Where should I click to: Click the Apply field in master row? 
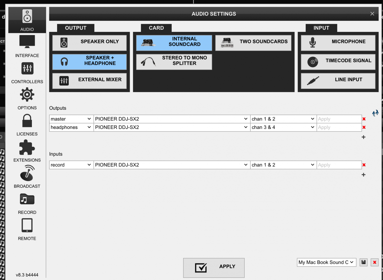point(339,119)
